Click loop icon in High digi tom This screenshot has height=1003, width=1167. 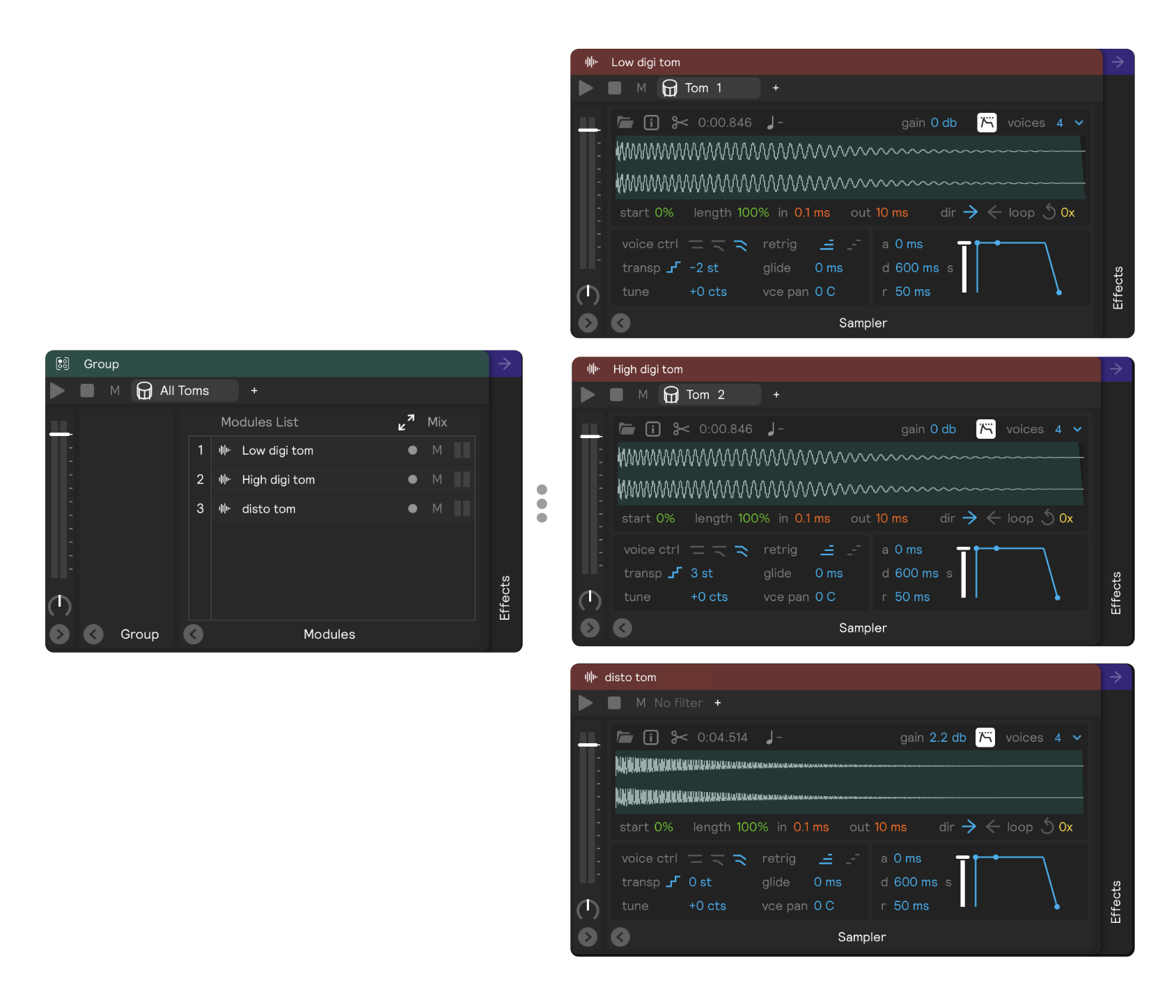[1047, 518]
